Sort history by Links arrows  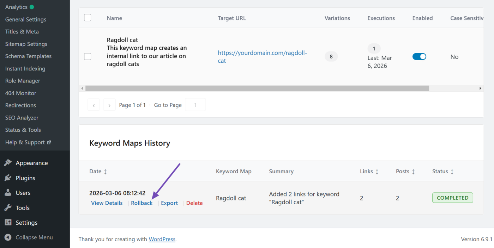(x=377, y=172)
